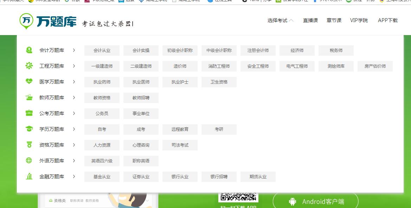
Task: Select the 注册会计师 exam button
Action: [x=258, y=51]
